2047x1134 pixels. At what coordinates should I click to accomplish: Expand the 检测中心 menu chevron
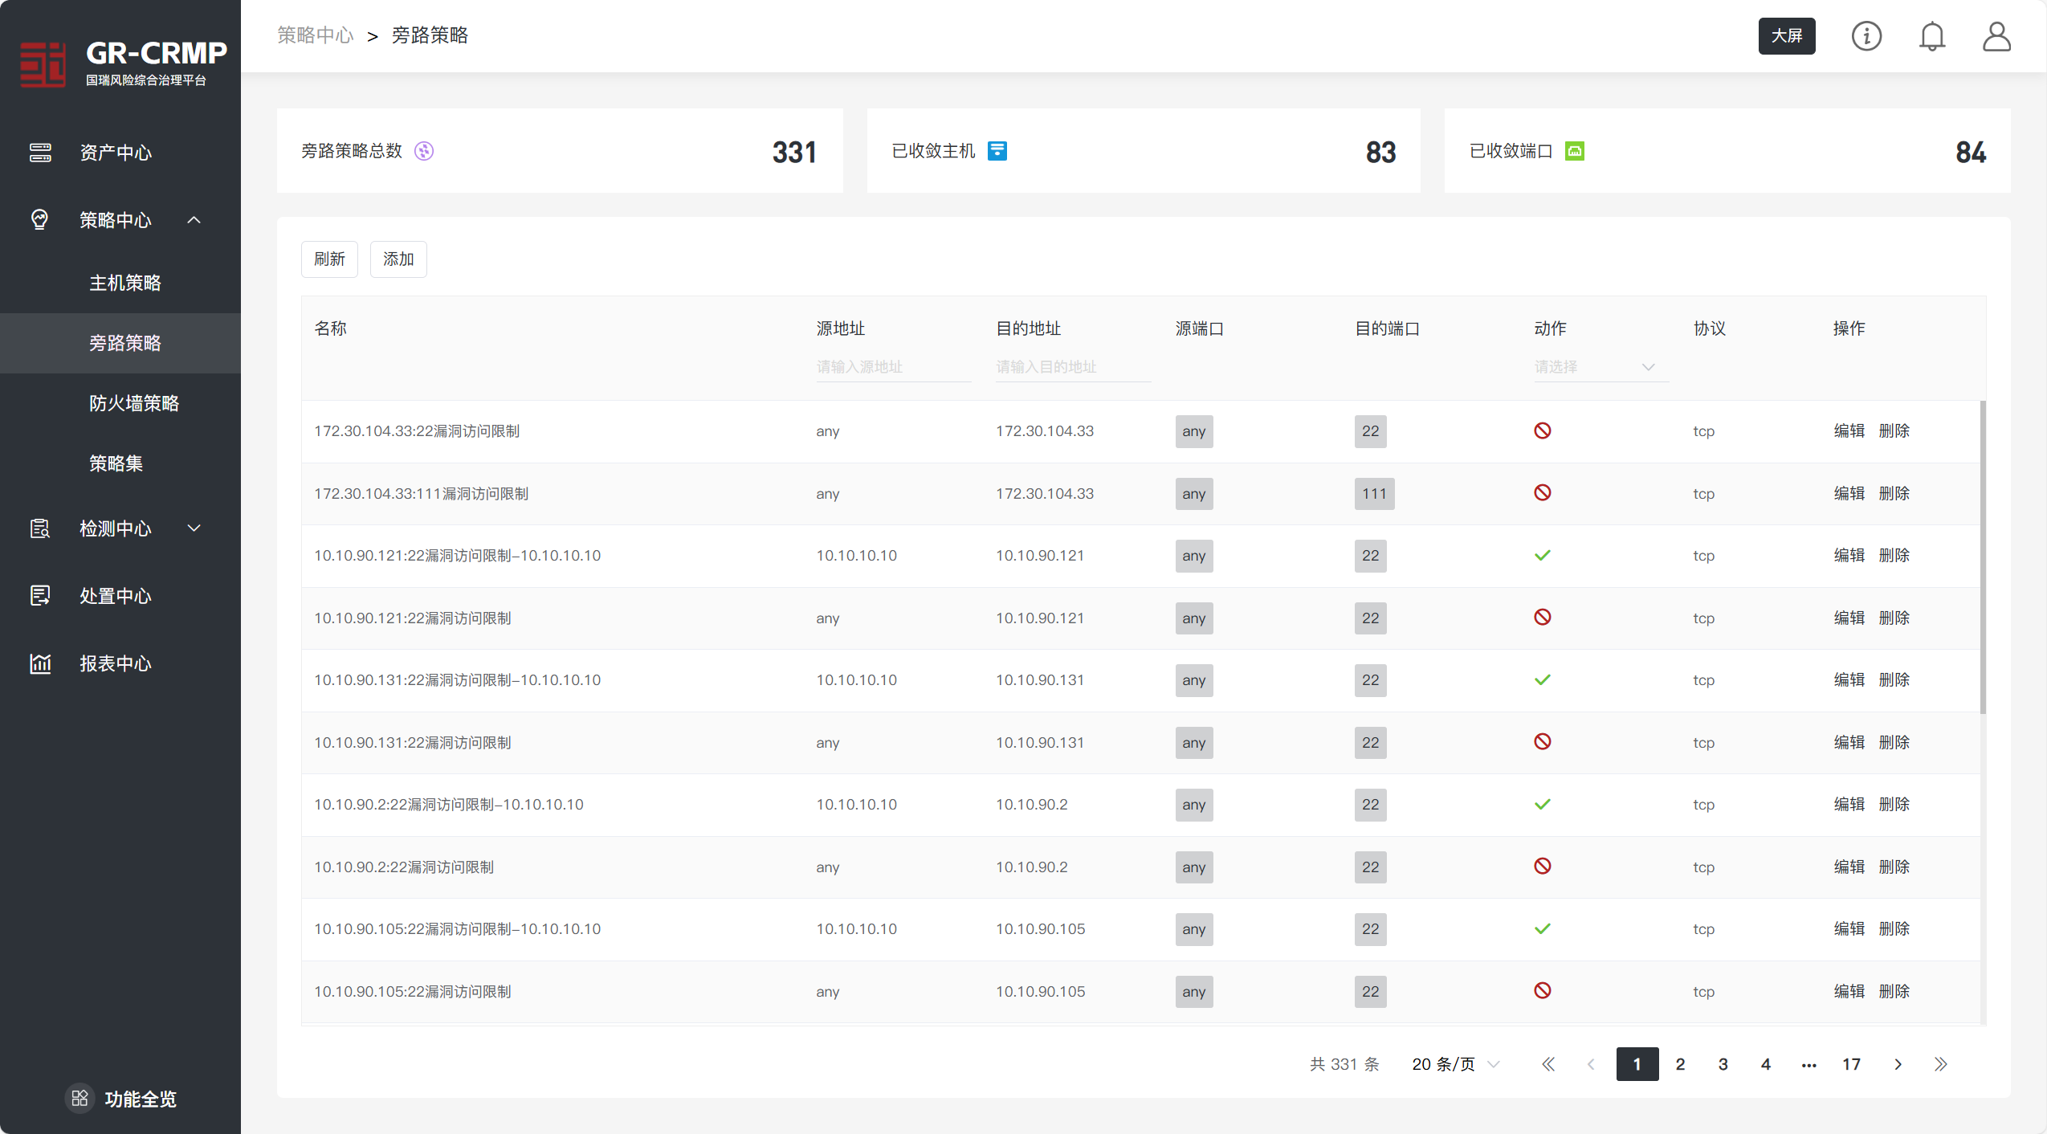pyautogui.click(x=194, y=528)
